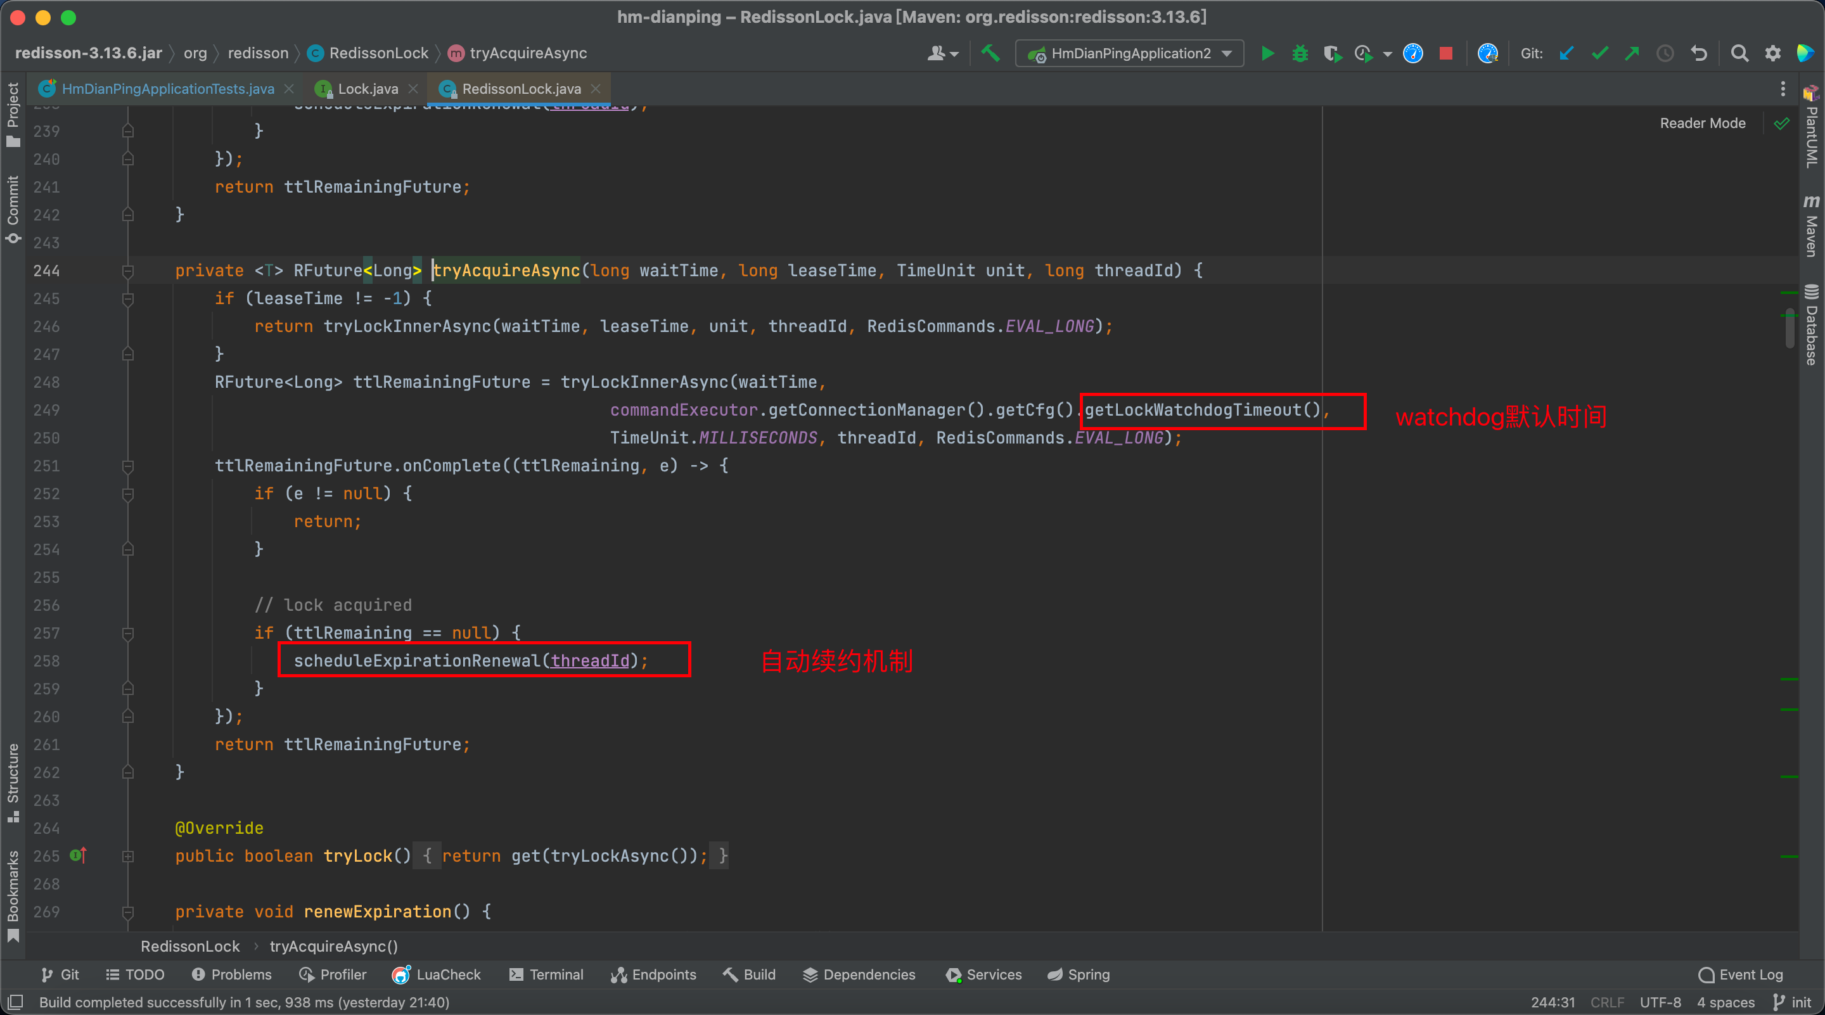Screen dimensions: 1825x1015
Task: Collapse tryAcquireAsync method fold at line 244
Action: pyautogui.click(x=127, y=271)
